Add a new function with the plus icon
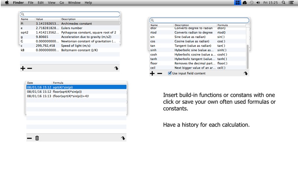The width and height of the screenshot is (298, 186). click(x=152, y=73)
